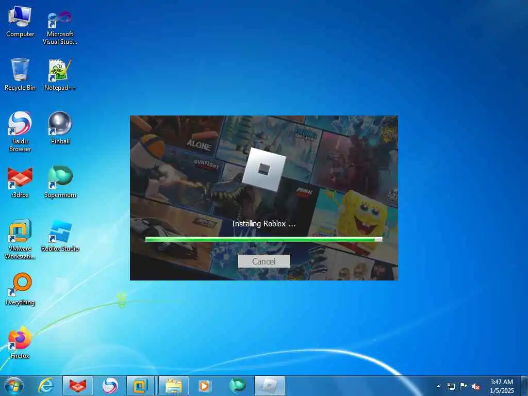Show hidden system tray icons
The image size is (528, 396).
pyautogui.click(x=438, y=386)
